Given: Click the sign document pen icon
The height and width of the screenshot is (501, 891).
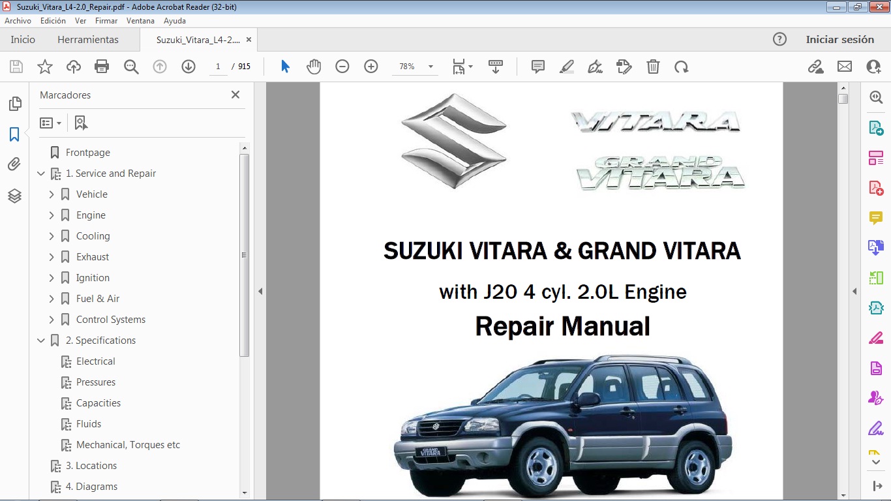Looking at the screenshot, I should tap(595, 67).
